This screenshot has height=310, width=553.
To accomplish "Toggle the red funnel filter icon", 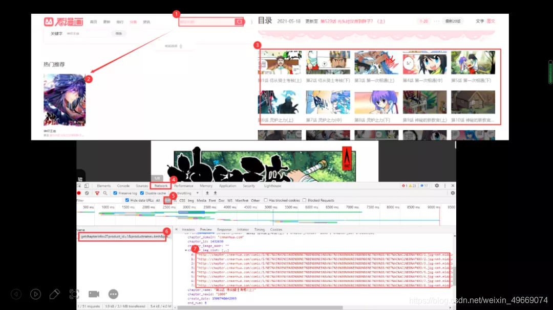I will [x=97, y=193].
